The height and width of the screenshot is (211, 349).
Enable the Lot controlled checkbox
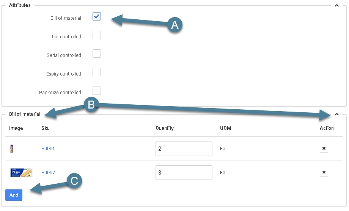pos(97,35)
